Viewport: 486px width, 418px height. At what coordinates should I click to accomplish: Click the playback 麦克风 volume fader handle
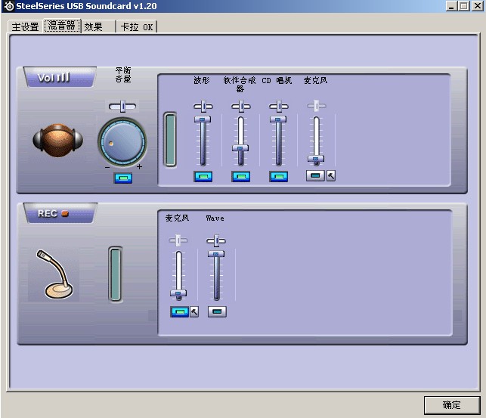pyautogui.click(x=316, y=159)
